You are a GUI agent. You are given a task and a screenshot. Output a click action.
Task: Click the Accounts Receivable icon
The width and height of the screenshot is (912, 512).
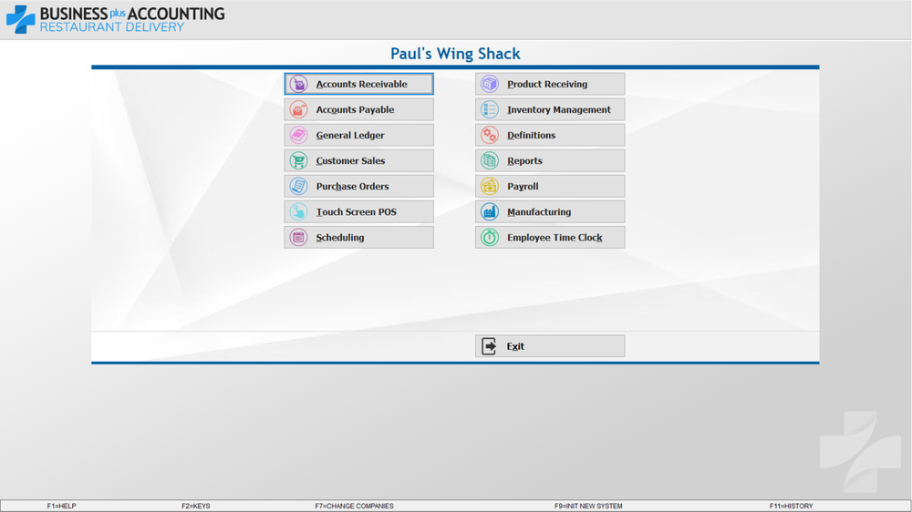(x=298, y=84)
